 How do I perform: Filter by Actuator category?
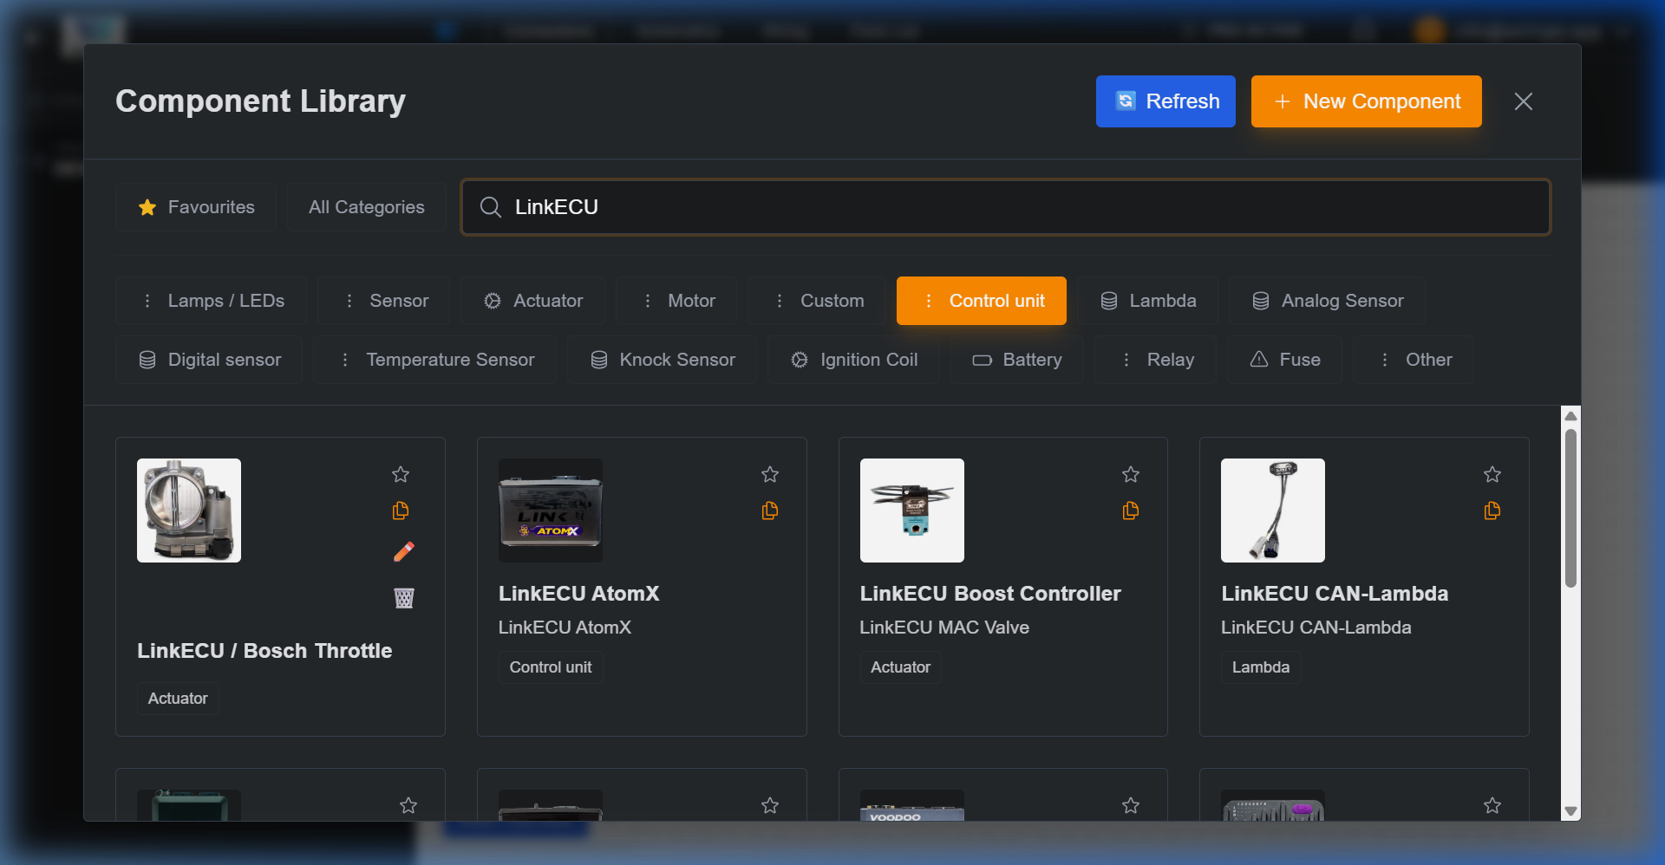[x=533, y=301]
